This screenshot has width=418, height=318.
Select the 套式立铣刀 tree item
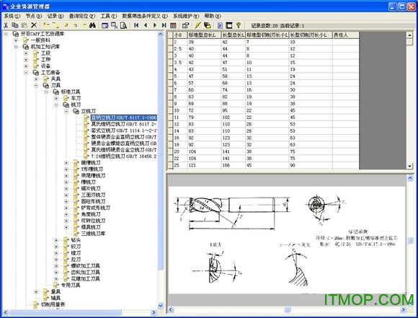pos(124,131)
